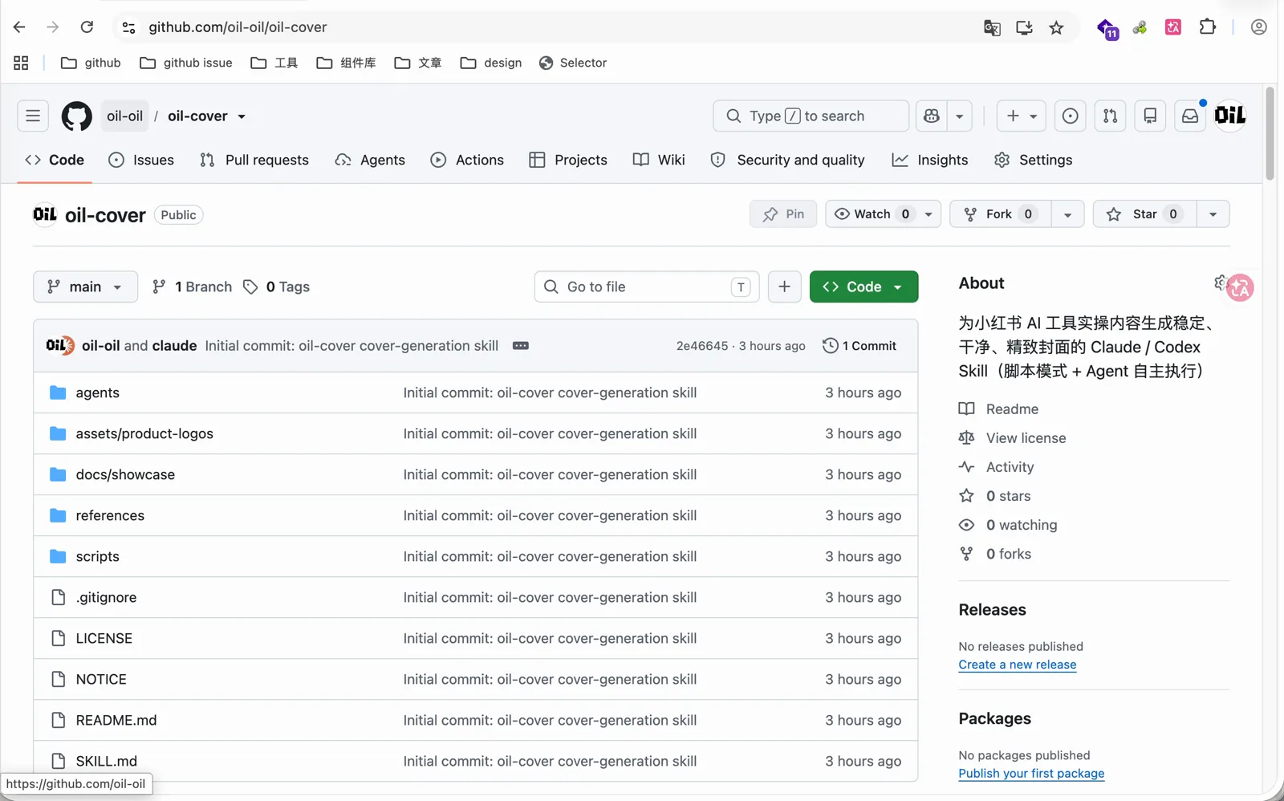The image size is (1284, 801).
Task: Open the global navigation hamburger menu
Action: coord(33,116)
